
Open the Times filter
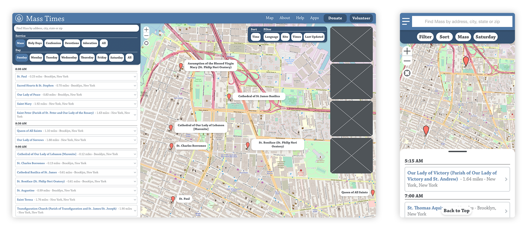point(297,37)
